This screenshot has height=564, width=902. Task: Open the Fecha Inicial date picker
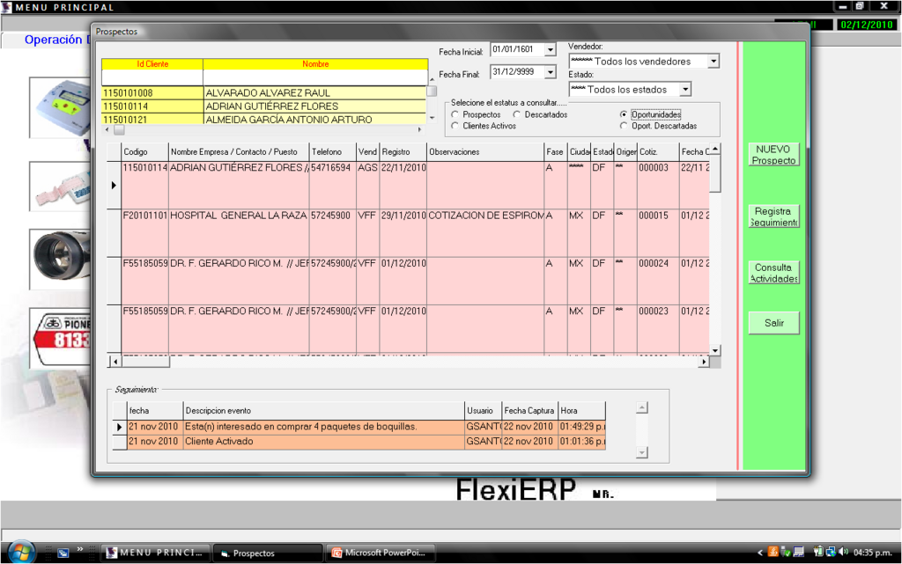(x=551, y=50)
